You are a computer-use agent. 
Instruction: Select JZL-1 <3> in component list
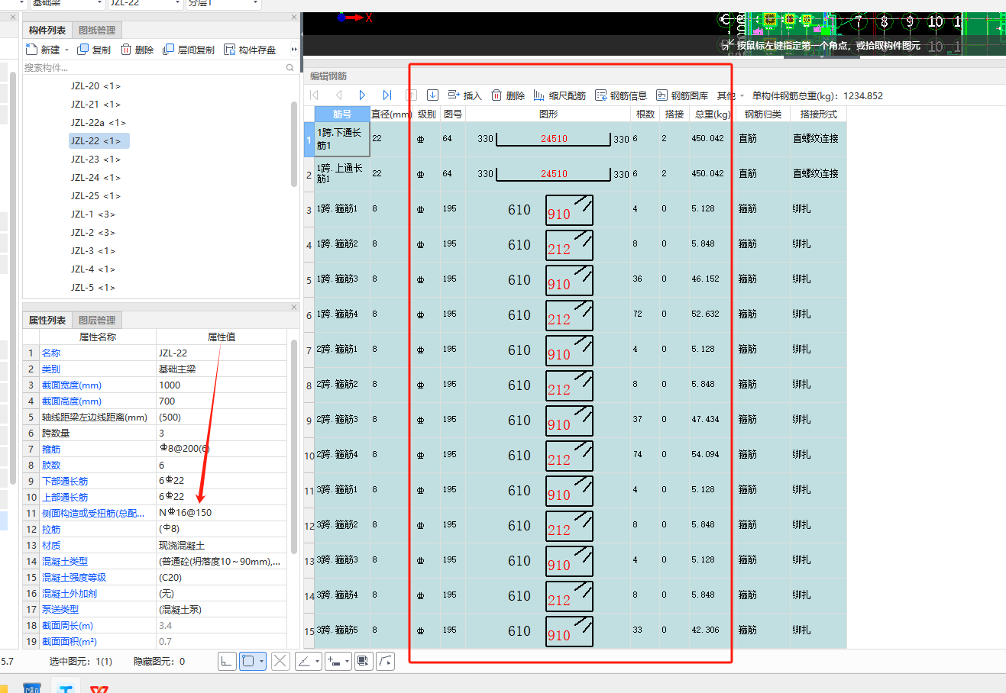click(93, 214)
